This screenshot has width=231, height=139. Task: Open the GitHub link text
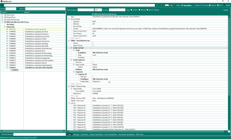pos(197,5)
